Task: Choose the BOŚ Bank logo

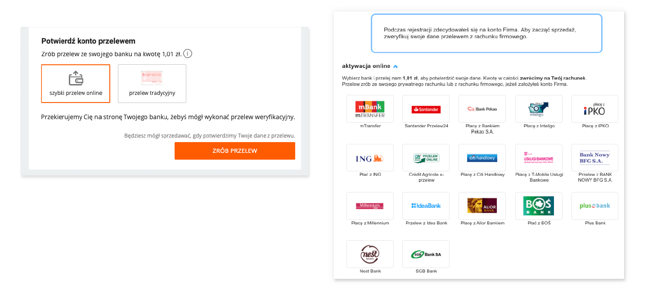Action: pyautogui.click(x=539, y=206)
